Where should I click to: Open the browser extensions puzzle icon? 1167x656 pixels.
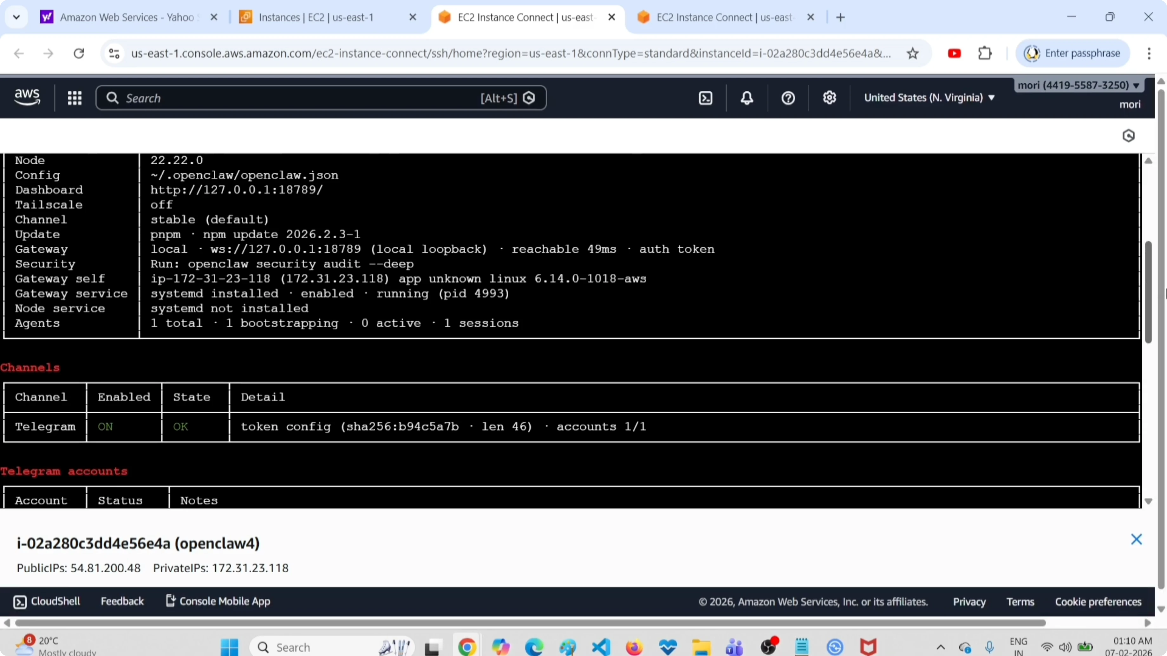click(x=984, y=54)
